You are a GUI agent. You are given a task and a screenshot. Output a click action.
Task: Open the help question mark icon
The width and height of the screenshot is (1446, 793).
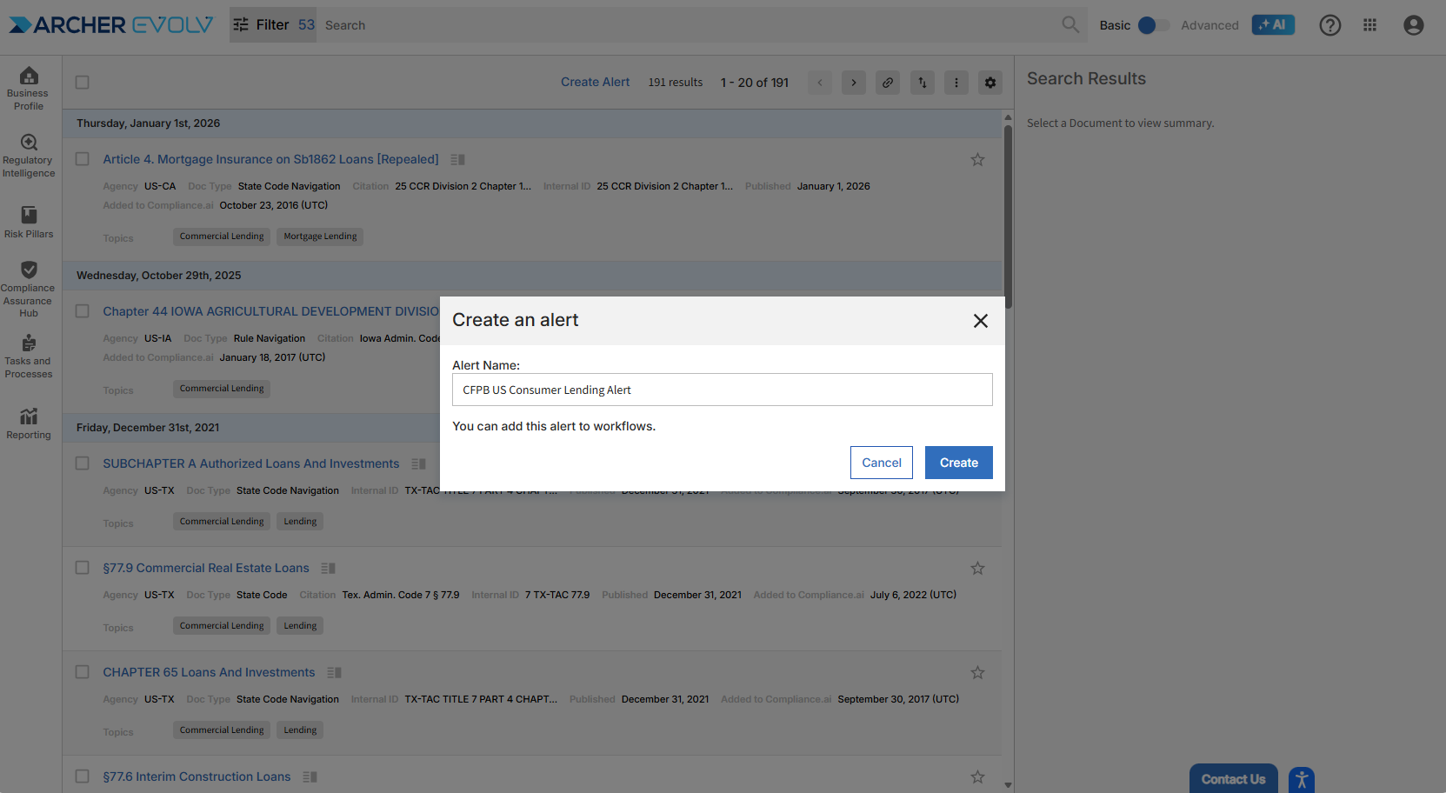(1329, 25)
